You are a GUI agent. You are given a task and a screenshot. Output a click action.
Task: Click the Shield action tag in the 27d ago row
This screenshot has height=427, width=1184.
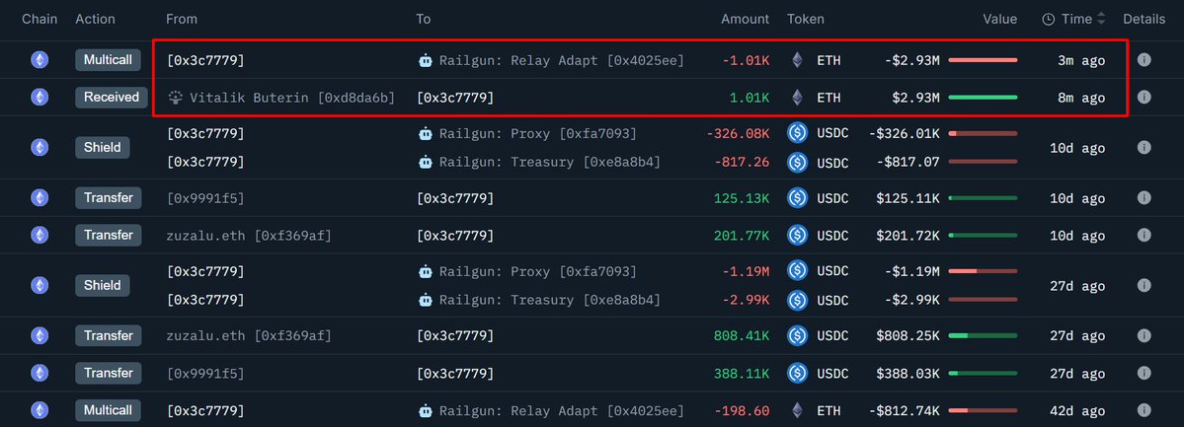click(x=103, y=285)
